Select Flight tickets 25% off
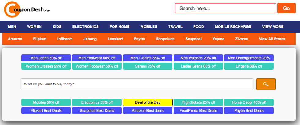The width and height of the screenshot is (300, 125). coord(198,102)
